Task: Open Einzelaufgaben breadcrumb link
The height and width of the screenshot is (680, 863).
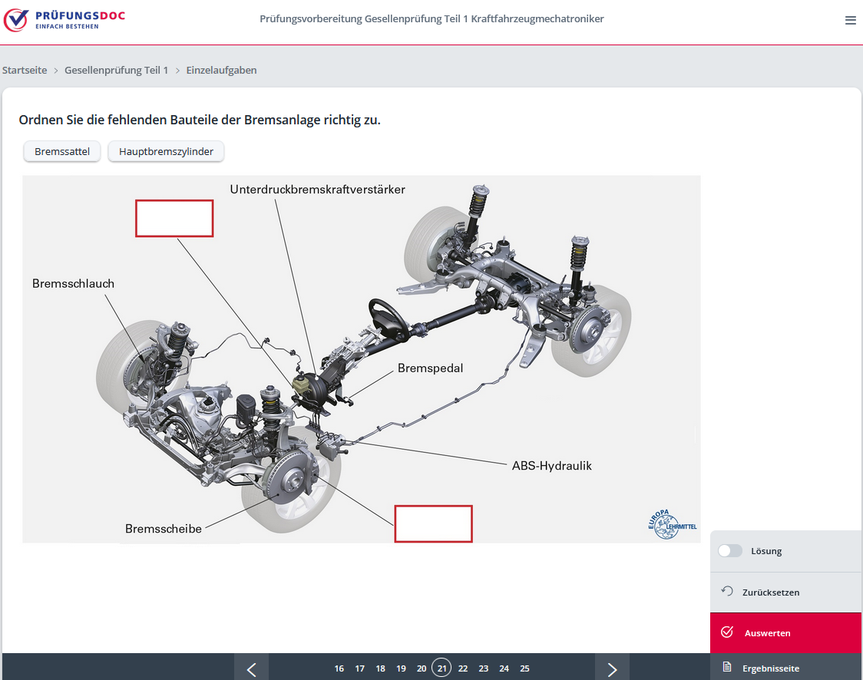Action: point(221,70)
